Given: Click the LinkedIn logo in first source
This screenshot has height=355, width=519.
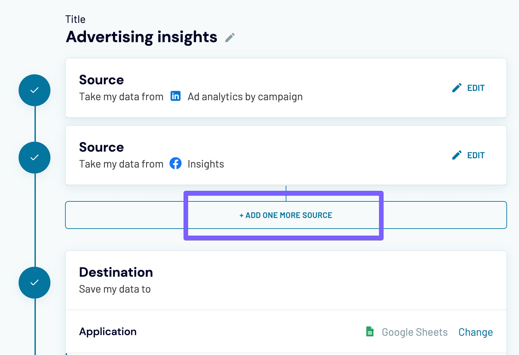Looking at the screenshot, I should pos(176,96).
